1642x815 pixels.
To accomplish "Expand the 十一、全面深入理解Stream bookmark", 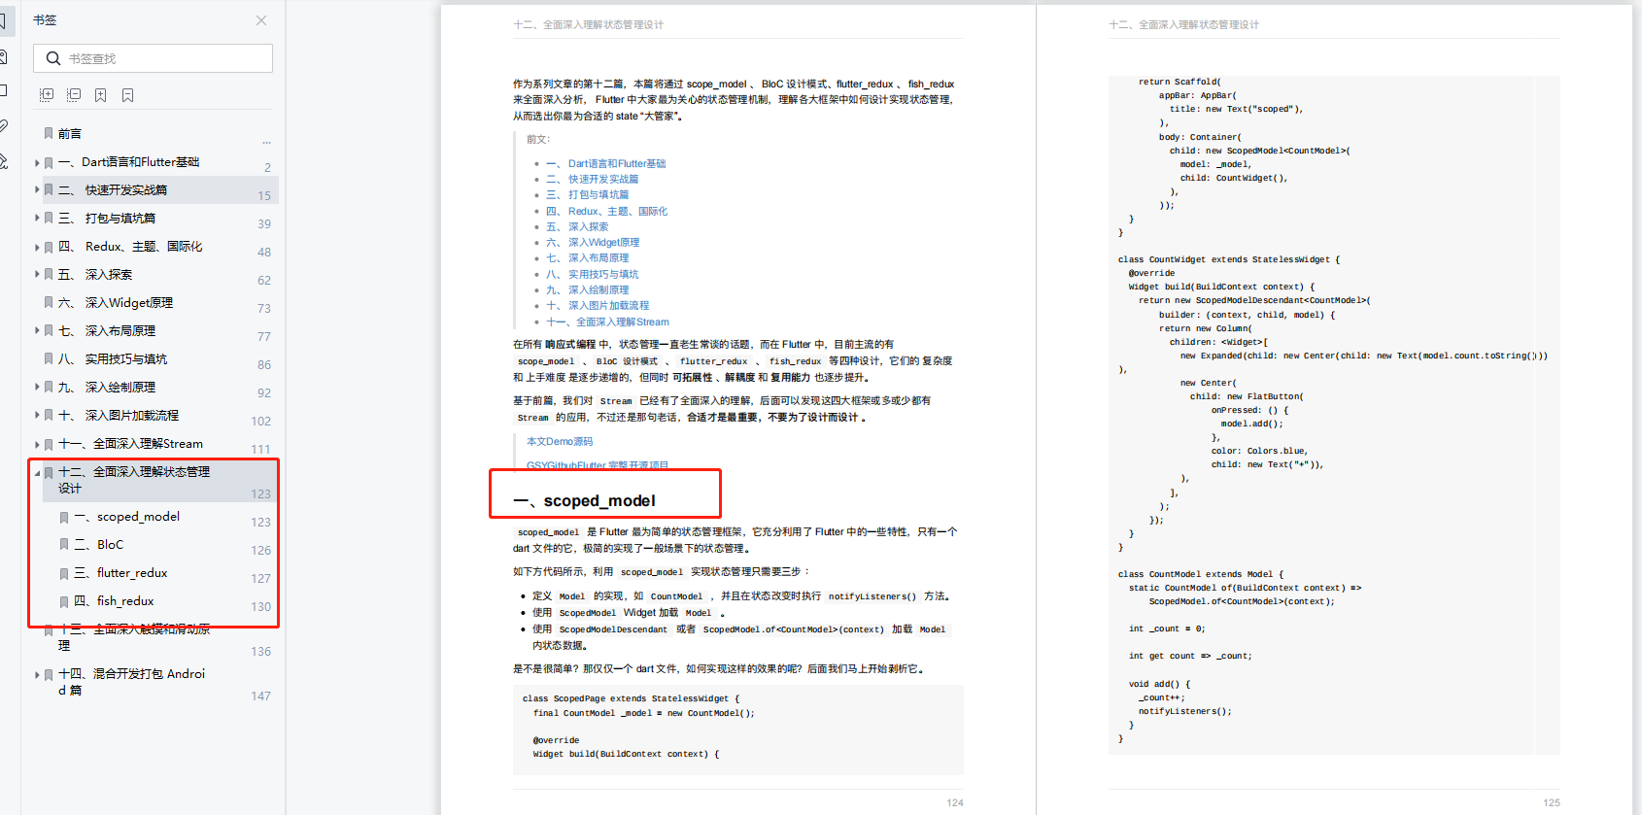I will coord(38,444).
